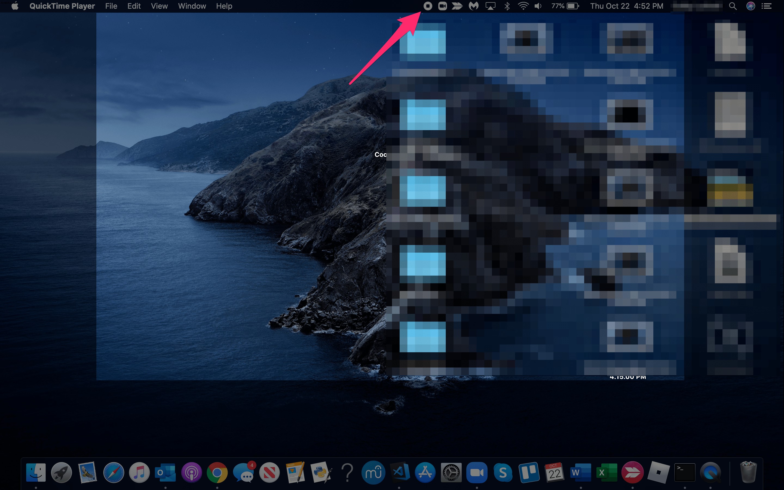
Task: Open Google Chrome in Dock
Action: 218,472
